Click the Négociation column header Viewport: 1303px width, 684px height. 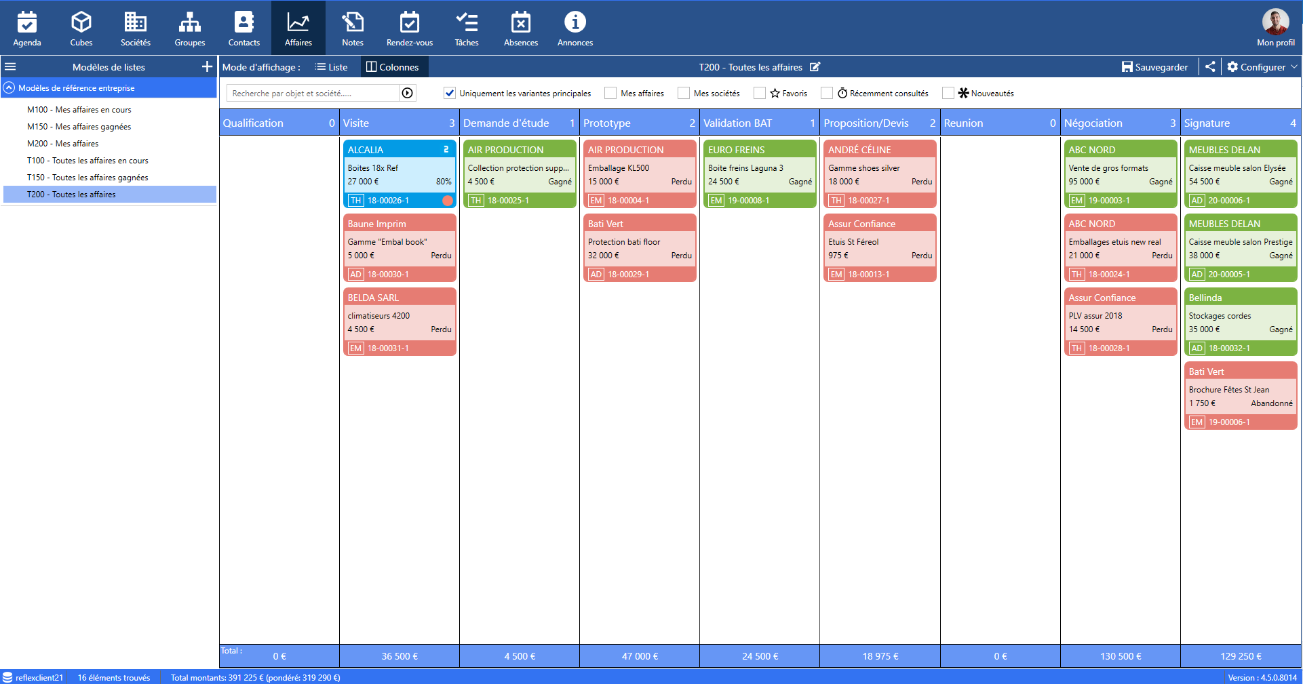(1120, 123)
